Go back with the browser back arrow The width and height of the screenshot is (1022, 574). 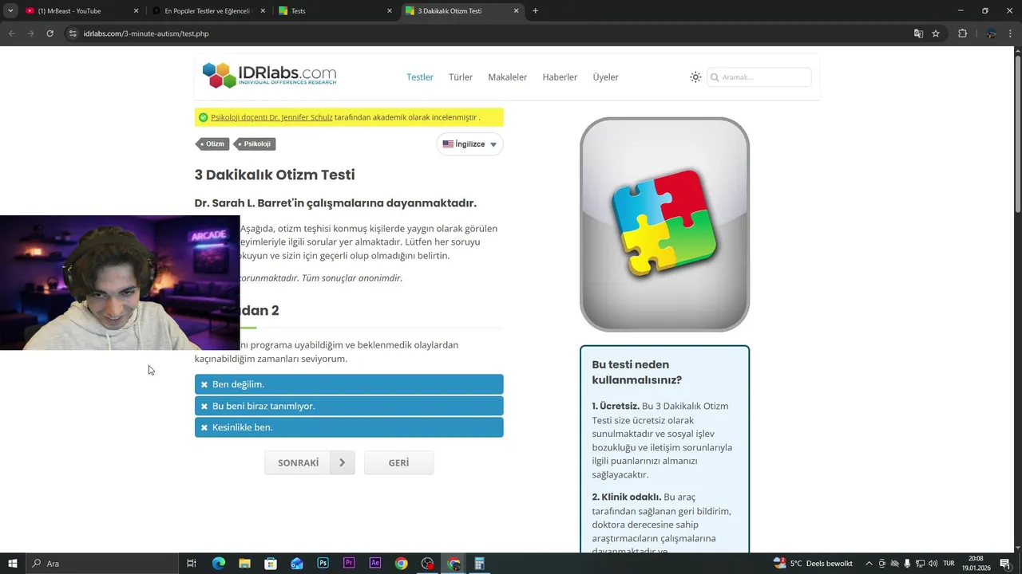(x=11, y=33)
